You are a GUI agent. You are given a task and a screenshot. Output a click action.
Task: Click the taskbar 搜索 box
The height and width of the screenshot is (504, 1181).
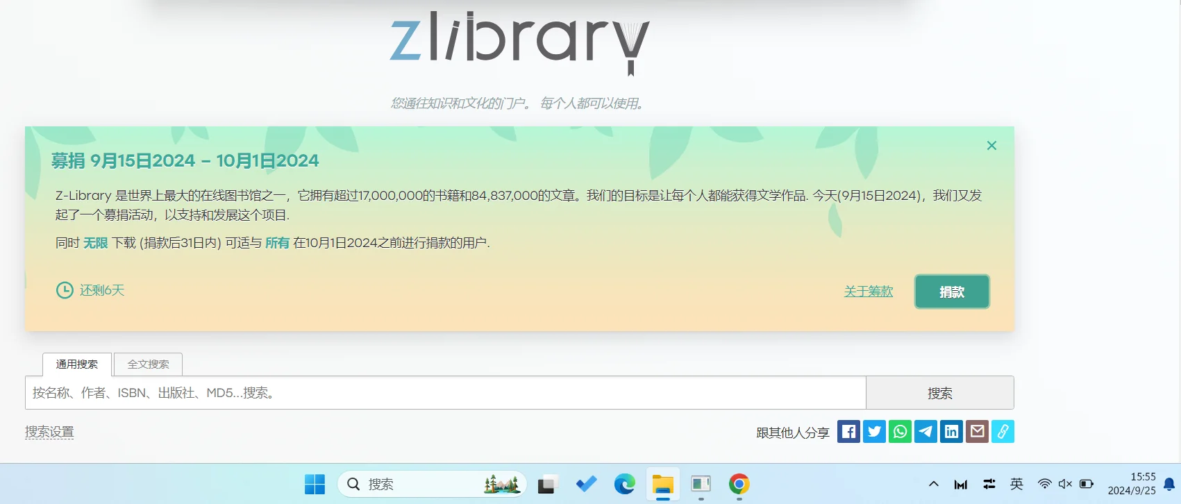coord(432,484)
